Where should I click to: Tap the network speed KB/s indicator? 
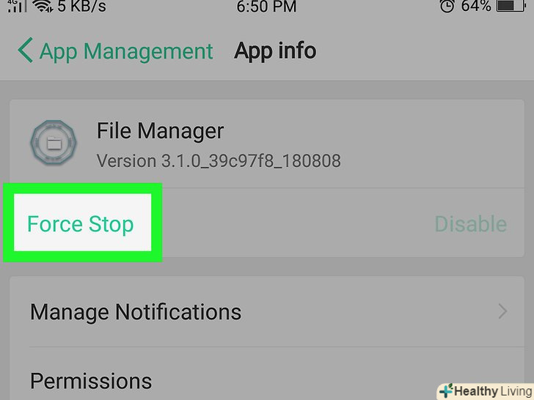coord(81,7)
